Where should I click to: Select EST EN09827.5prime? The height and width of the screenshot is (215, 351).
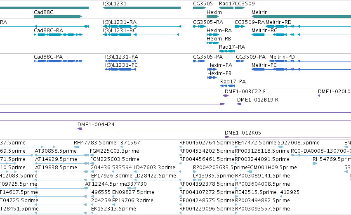(113, 196)
